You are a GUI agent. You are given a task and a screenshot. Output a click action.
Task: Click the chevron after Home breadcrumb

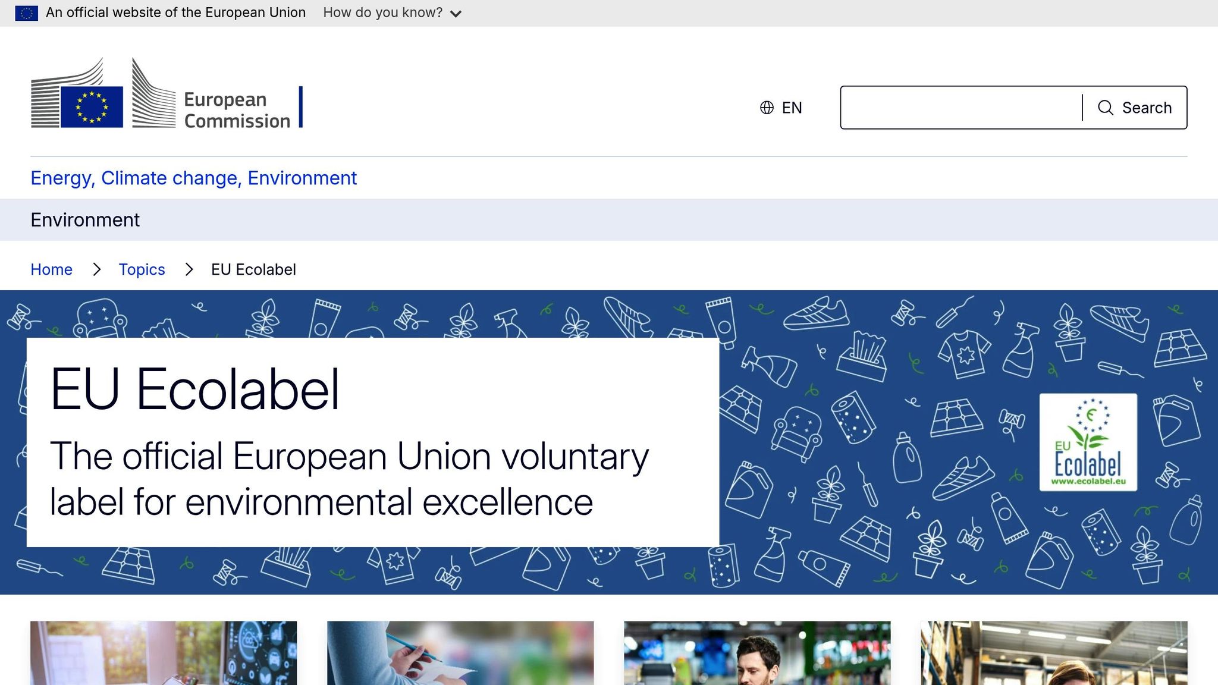click(97, 270)
